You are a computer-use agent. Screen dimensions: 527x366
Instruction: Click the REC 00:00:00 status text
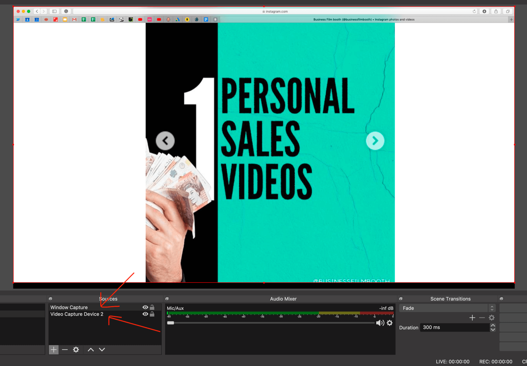(496, 362)
